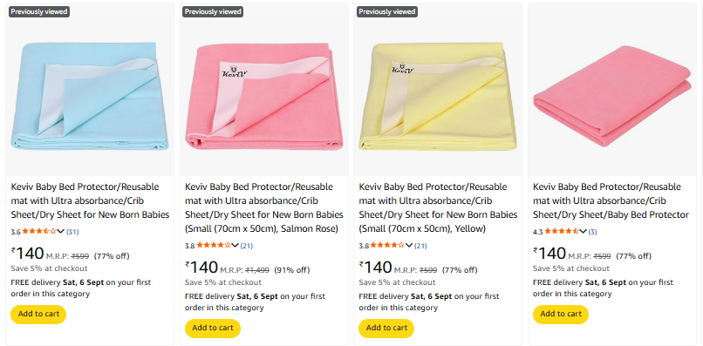
Task: Add the Yellow protector to cart
Action: coord(386,328)
